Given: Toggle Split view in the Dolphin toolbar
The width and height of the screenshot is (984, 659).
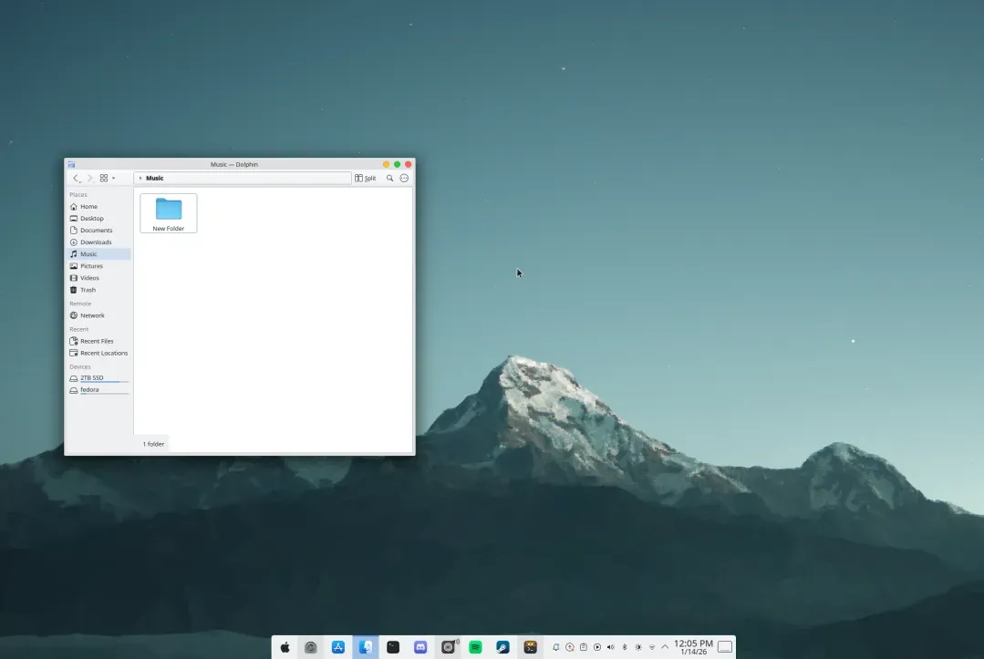Looking at the screenshot, I should tap(366, 178).
